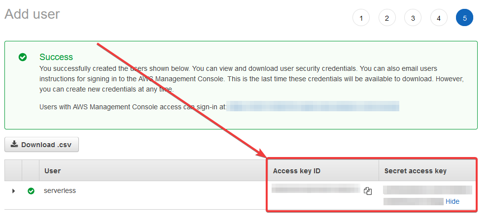This screenshot has width=489, height=222.
Task: Download the credentials .csv file
Action: (41, 144)
